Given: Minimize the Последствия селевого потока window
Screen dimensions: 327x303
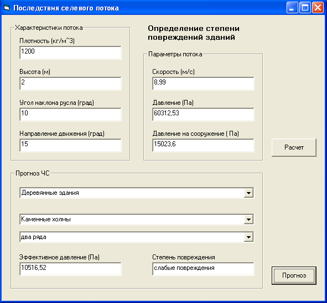Looking at the screenshot, I should click(x=292, y=8).
